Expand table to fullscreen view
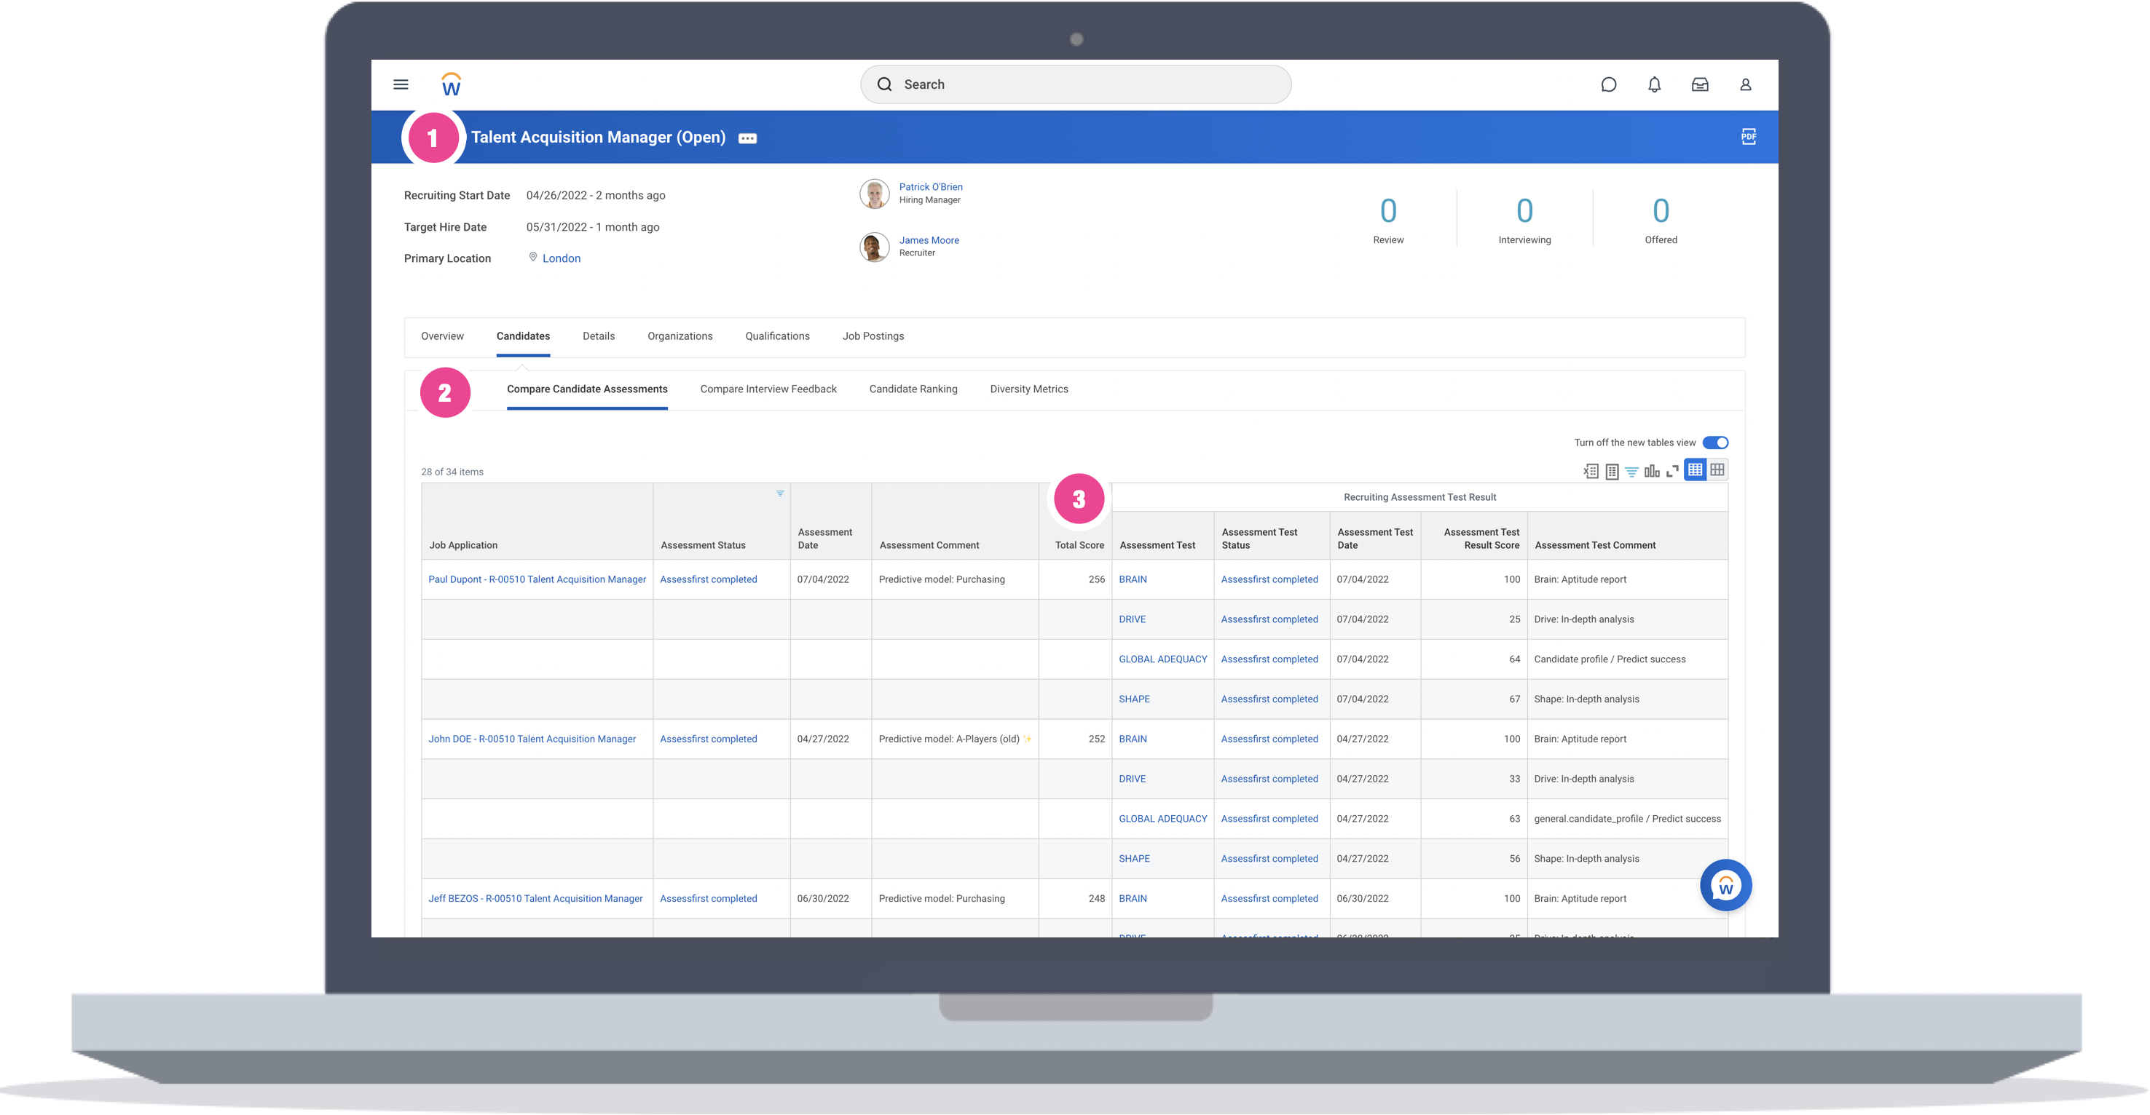 coord(1671,471)
